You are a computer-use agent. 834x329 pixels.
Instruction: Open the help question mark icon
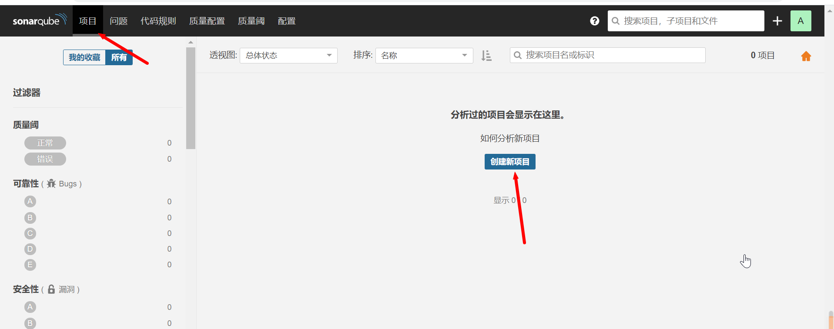coord(594,21)
